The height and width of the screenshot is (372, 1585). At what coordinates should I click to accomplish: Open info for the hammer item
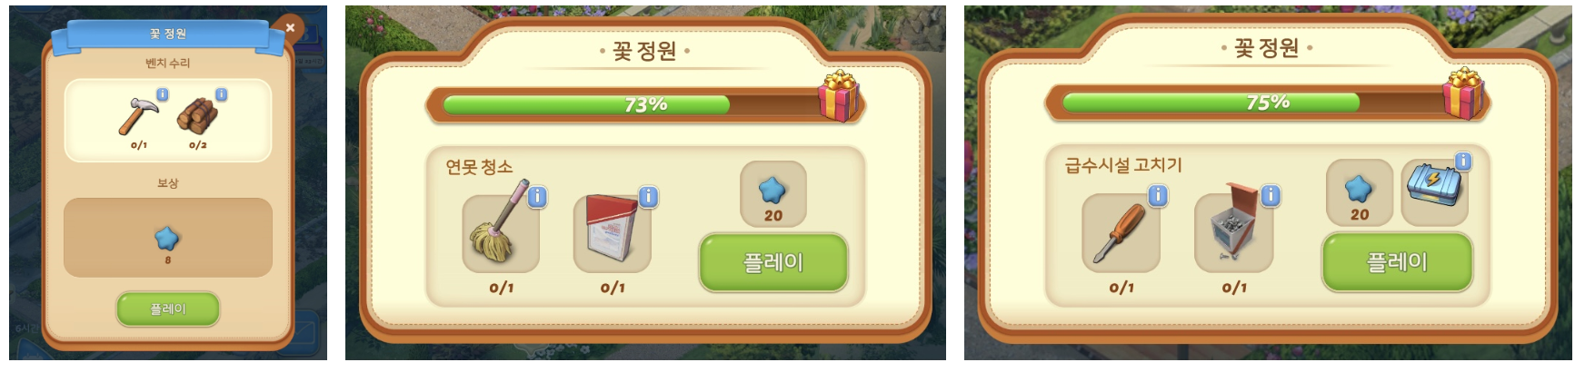162,94
